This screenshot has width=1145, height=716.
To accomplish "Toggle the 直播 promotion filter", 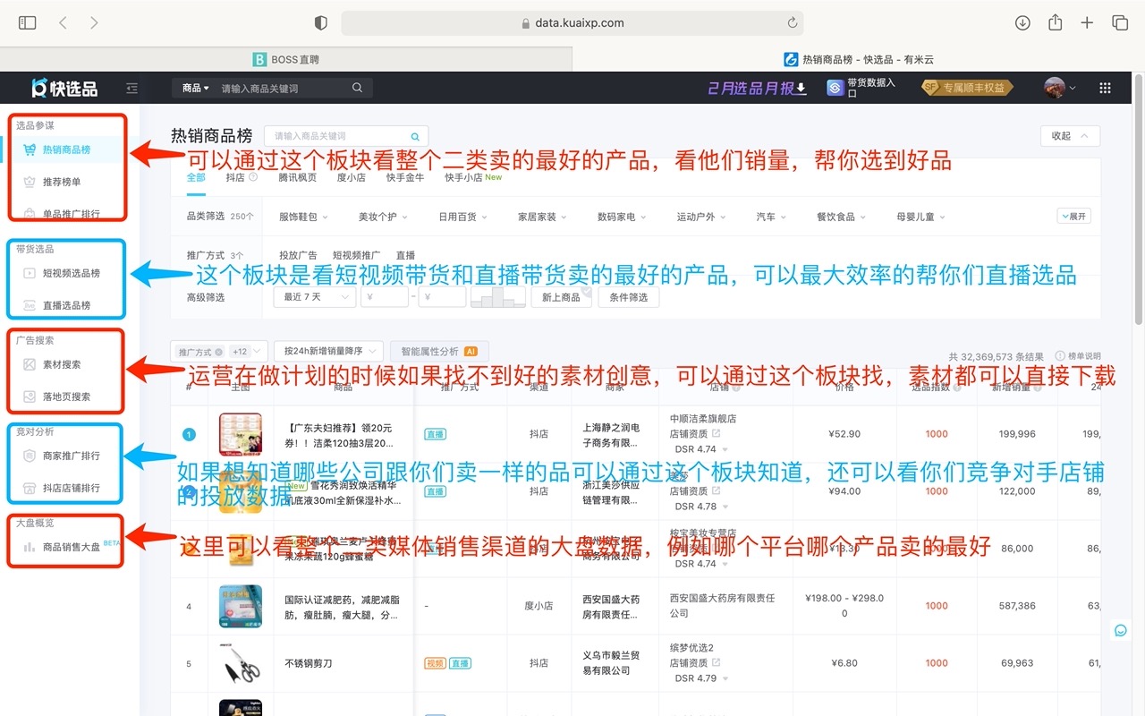I will click(x=405, y=255).
